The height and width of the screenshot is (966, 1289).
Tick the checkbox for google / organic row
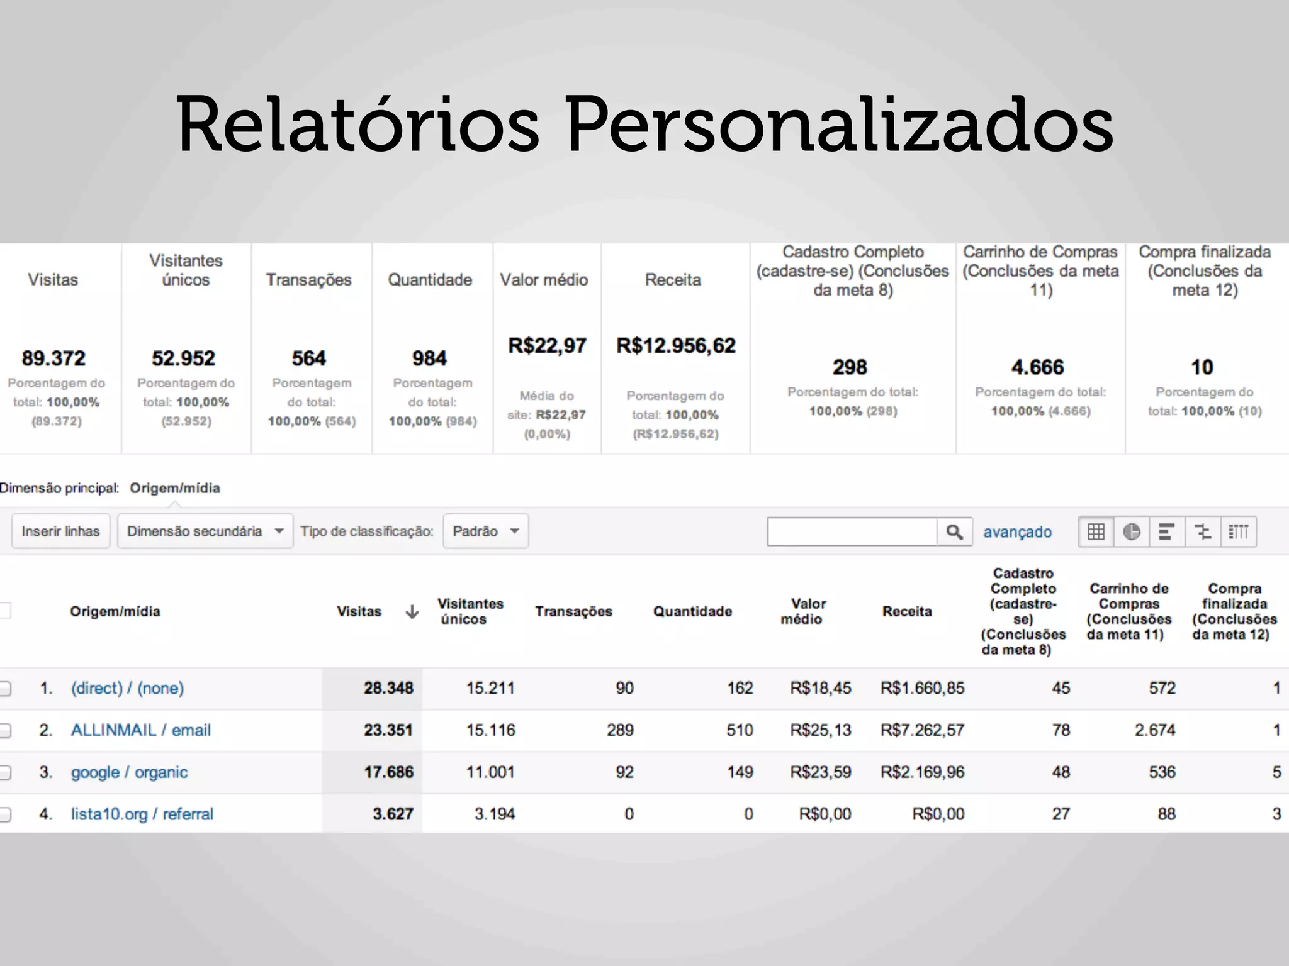click(x=4, y=772)
